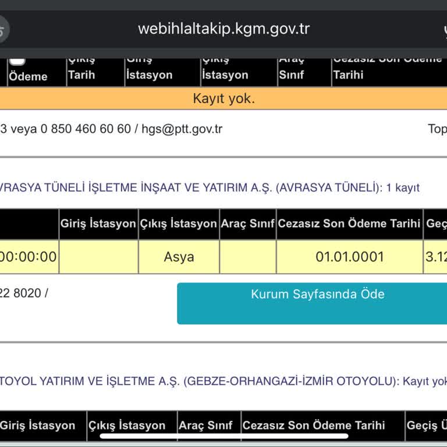Select the Asya exit station cell
447x447 pixels.
(x=179, y=257)
